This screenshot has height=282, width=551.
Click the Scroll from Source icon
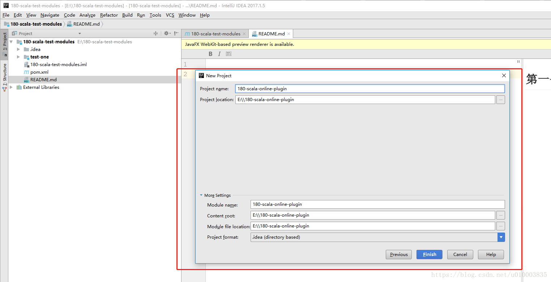155,34
